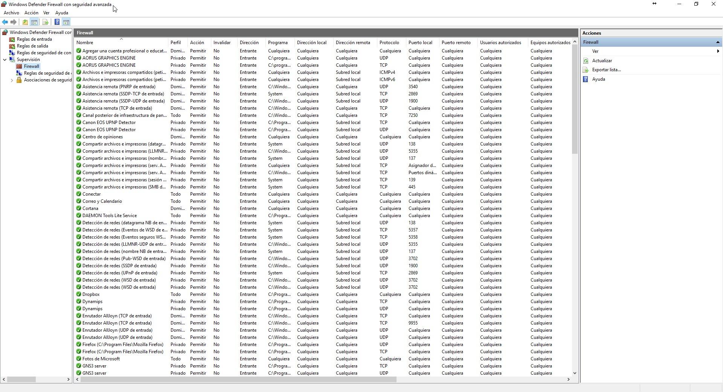Click the Actualizar refresh icon in Acciones
This screenshot has width=723, height=392.
[586, 61]
